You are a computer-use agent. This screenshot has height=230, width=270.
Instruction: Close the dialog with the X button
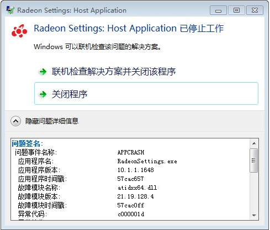[x=255, y=10]
